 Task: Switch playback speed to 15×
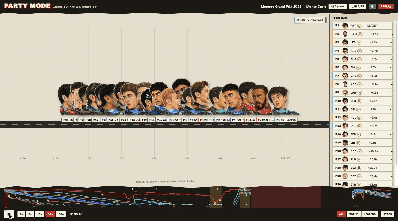tap(40, 214)
